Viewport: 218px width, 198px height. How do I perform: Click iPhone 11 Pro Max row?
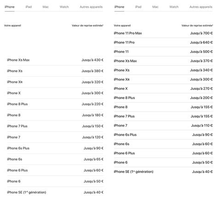(x=163, y=33)
